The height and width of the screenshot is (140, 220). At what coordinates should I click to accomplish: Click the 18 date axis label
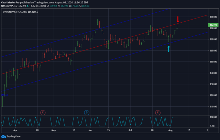coord(74,130)
